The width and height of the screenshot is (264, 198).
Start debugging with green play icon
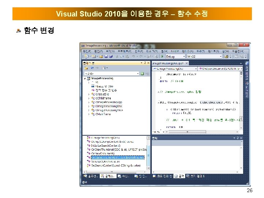pyautogui.click(x=162, y=56)
